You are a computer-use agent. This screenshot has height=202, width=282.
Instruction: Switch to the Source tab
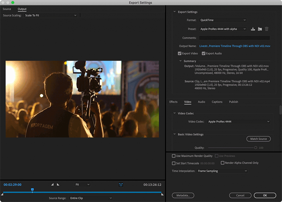7,9
